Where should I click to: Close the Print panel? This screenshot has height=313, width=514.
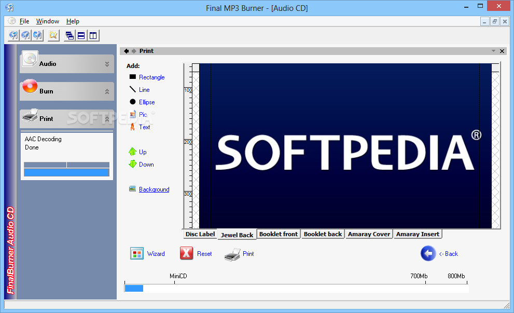click(x=502, y=51)
